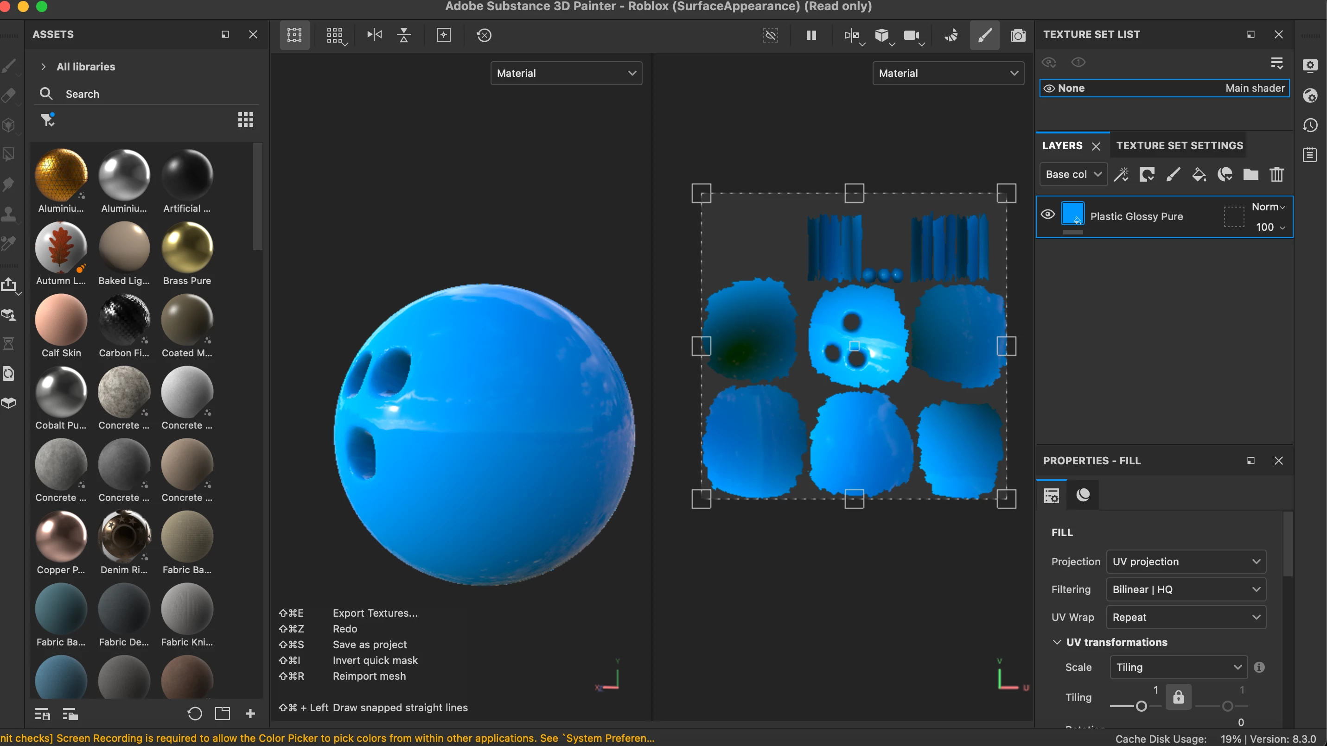Switch to Texture Set Settings tab
Screen dimensions: 1327x746
point(1179,145)
